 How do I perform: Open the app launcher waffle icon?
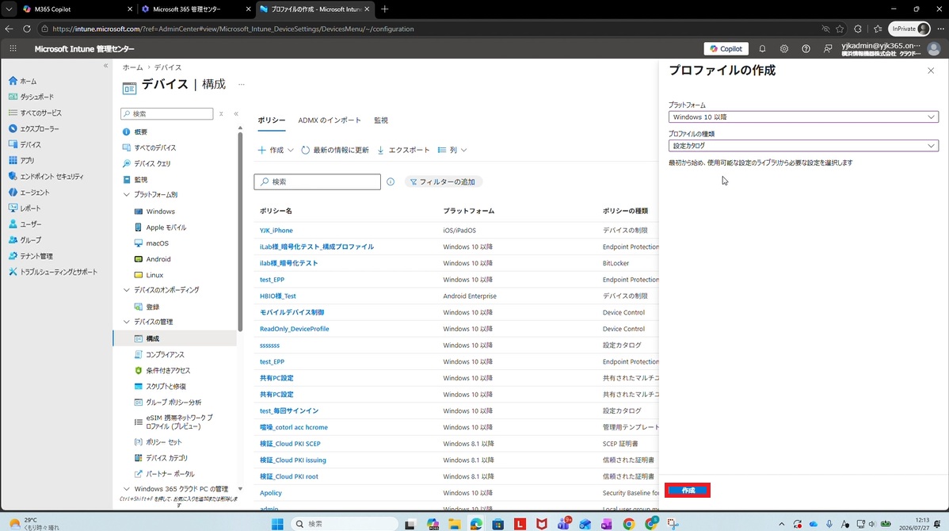[x=13, y=48]
